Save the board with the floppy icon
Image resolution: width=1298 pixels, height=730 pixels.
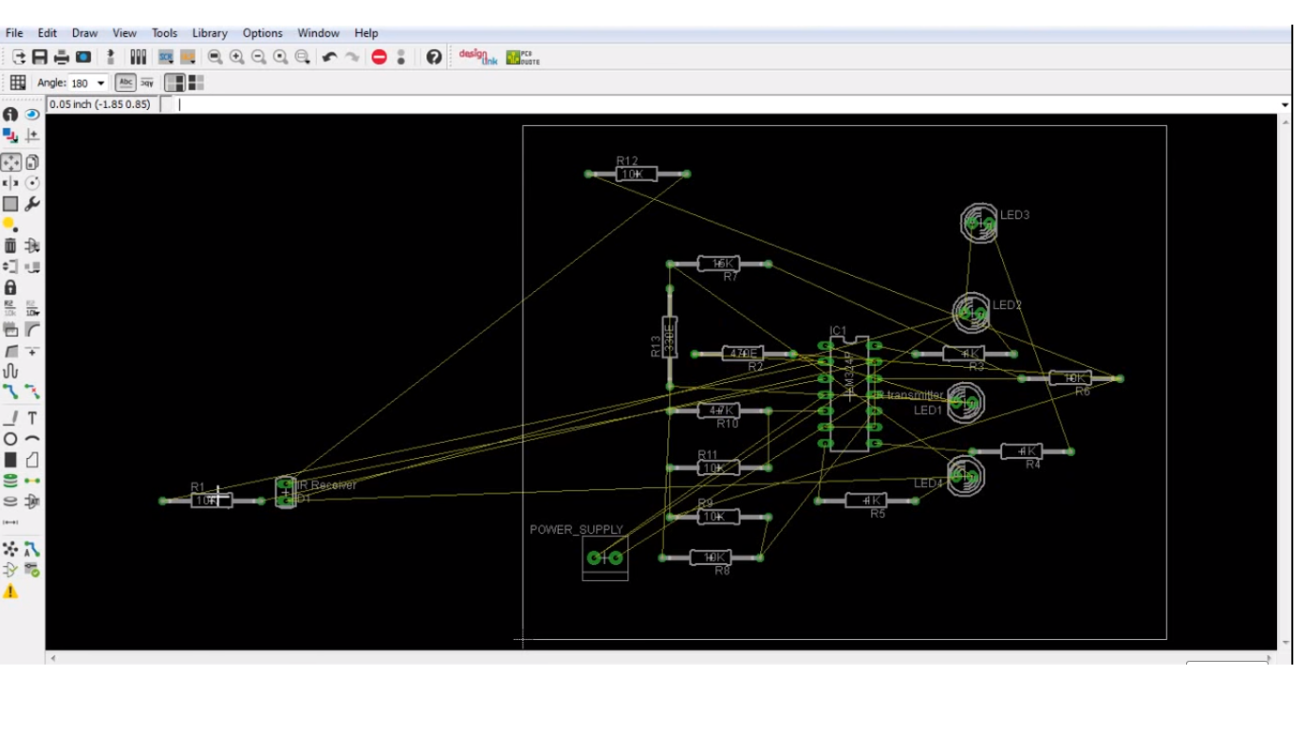click(40, 58)
